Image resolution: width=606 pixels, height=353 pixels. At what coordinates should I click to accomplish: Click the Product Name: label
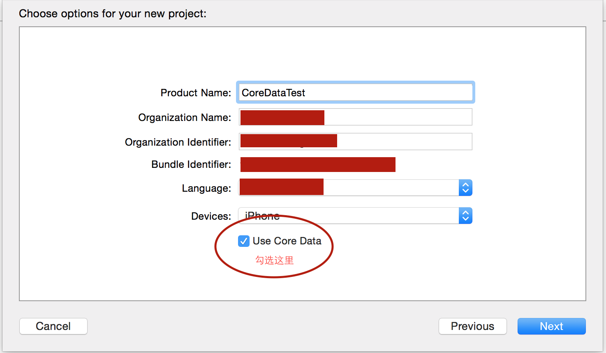(196, 93)
